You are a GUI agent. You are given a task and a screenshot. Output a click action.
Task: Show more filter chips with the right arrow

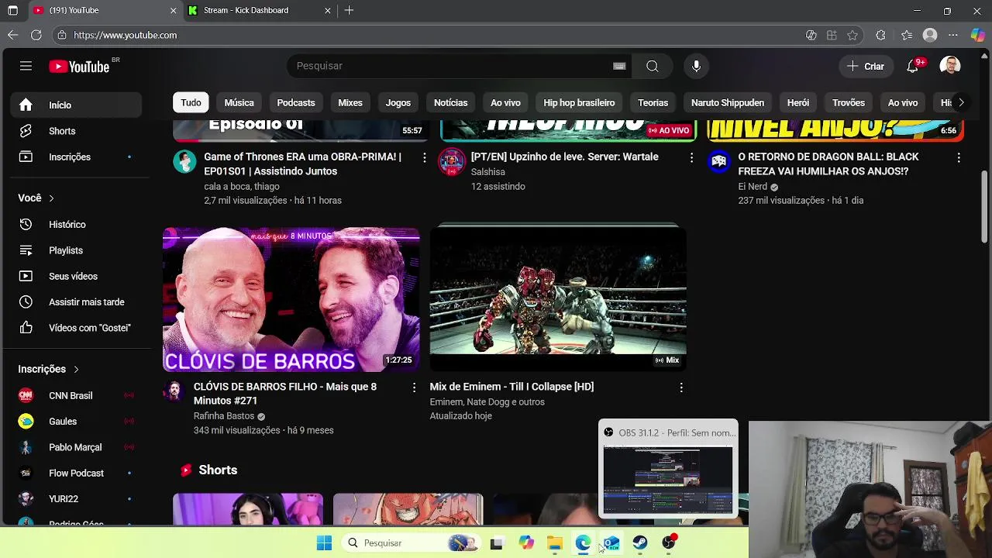[x=961, y=102]
